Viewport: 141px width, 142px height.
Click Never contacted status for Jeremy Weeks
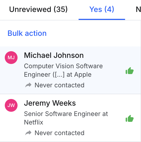59,133
